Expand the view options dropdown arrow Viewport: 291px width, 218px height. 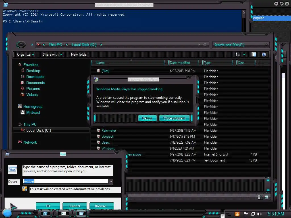coord(244,54)
